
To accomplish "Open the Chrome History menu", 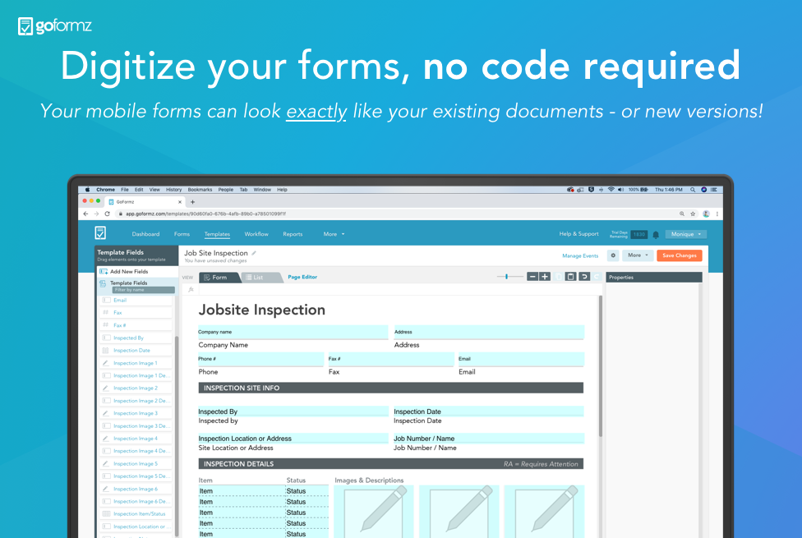I will coord(174,190).
